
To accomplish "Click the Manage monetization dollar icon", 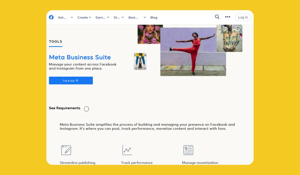I will pyautogui.click(x=188, y=150).
